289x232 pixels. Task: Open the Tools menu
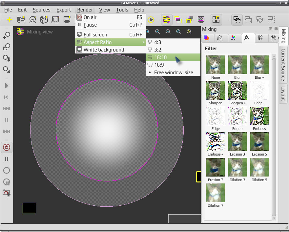pyautogui.click(x=122, y=10)
